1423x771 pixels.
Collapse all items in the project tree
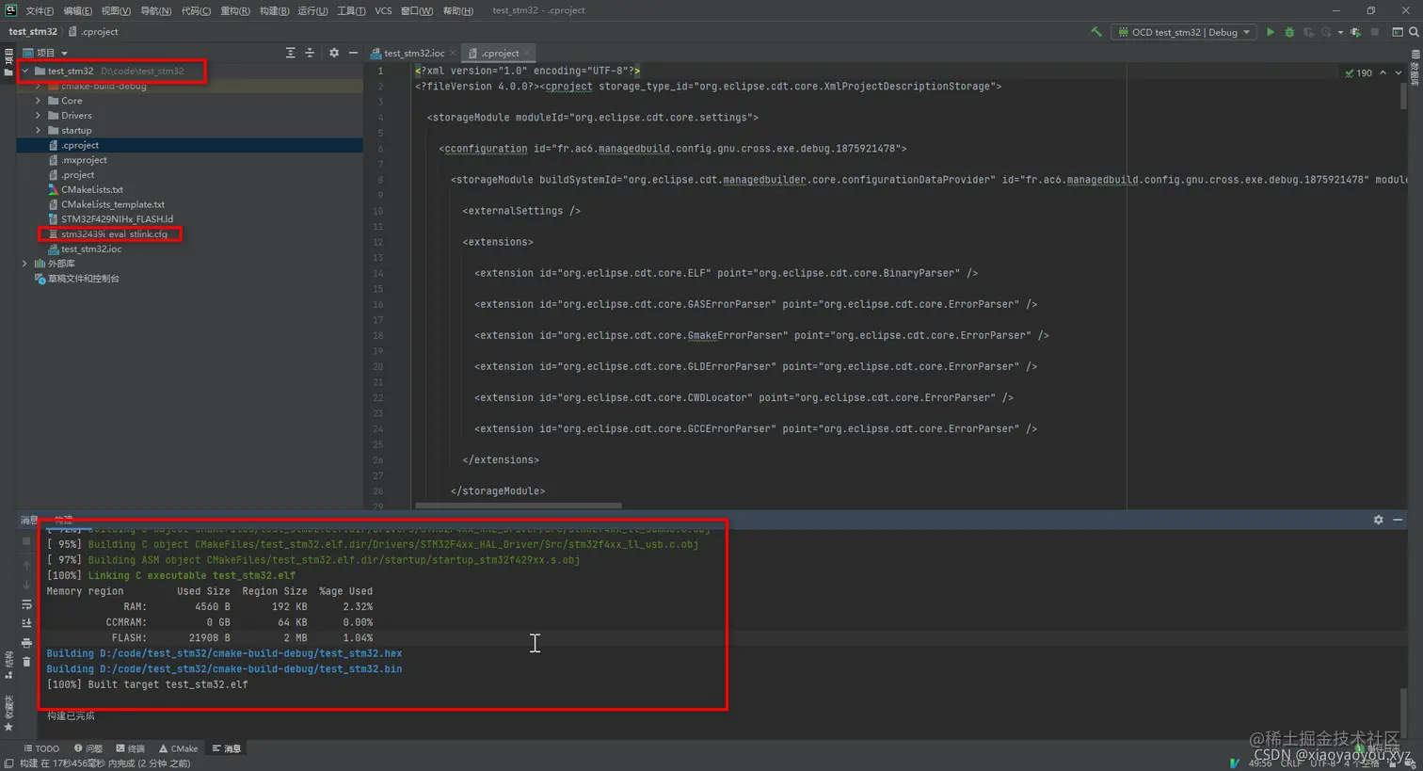click(310, 53)
